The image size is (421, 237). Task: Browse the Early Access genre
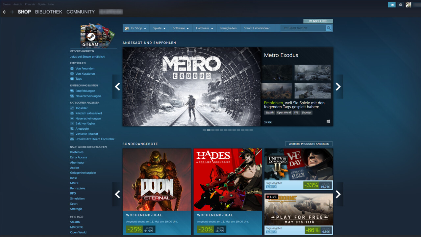[79, 157]
